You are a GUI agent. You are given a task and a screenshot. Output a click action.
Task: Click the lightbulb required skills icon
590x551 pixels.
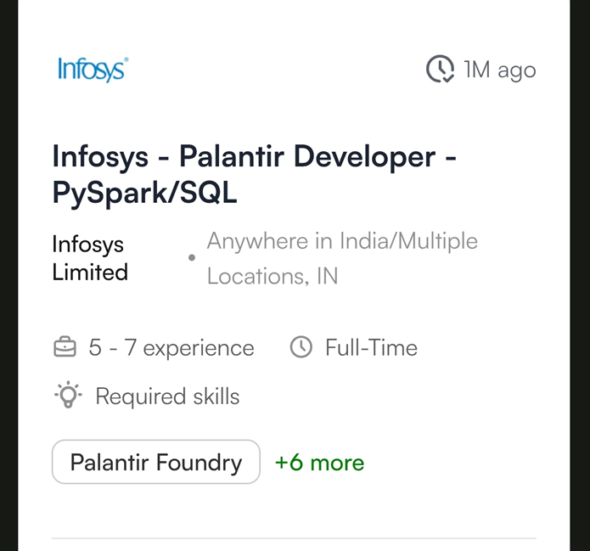pyautogui.click(x=67, y=396)
